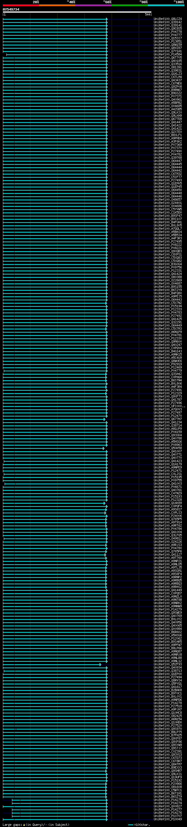187x827 pixels.
Task: Click hit label UniRef100_Q84TM7
Action: [168, 765]
